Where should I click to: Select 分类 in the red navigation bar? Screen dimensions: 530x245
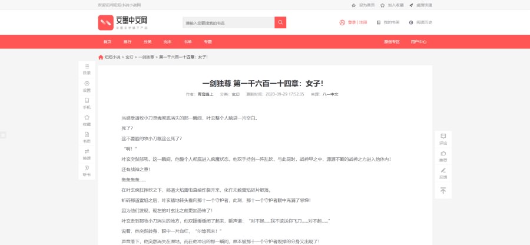[x=147, y=42]
